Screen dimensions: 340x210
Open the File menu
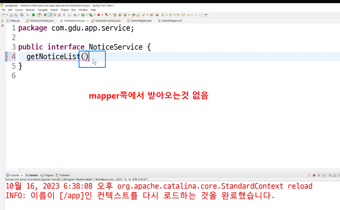pyautogui.click(x=3, y=10)
